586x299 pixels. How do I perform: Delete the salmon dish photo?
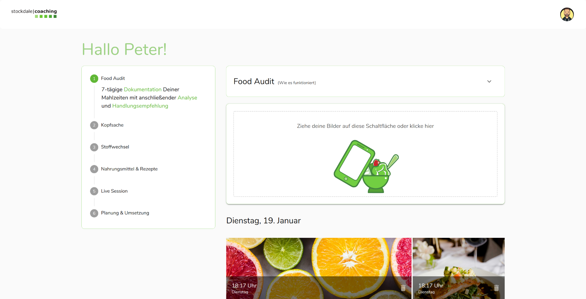point(496,288)
